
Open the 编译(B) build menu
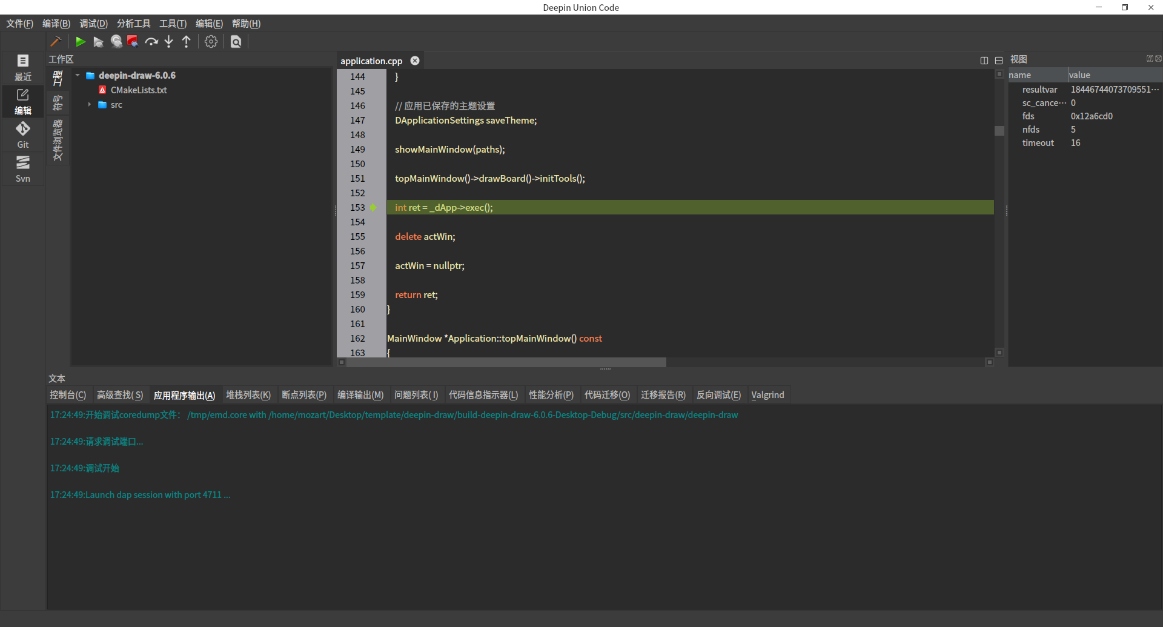click(56, 24)
